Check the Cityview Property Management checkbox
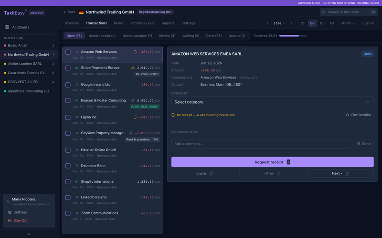Screen dimensions: 382x238 (68, 133)
